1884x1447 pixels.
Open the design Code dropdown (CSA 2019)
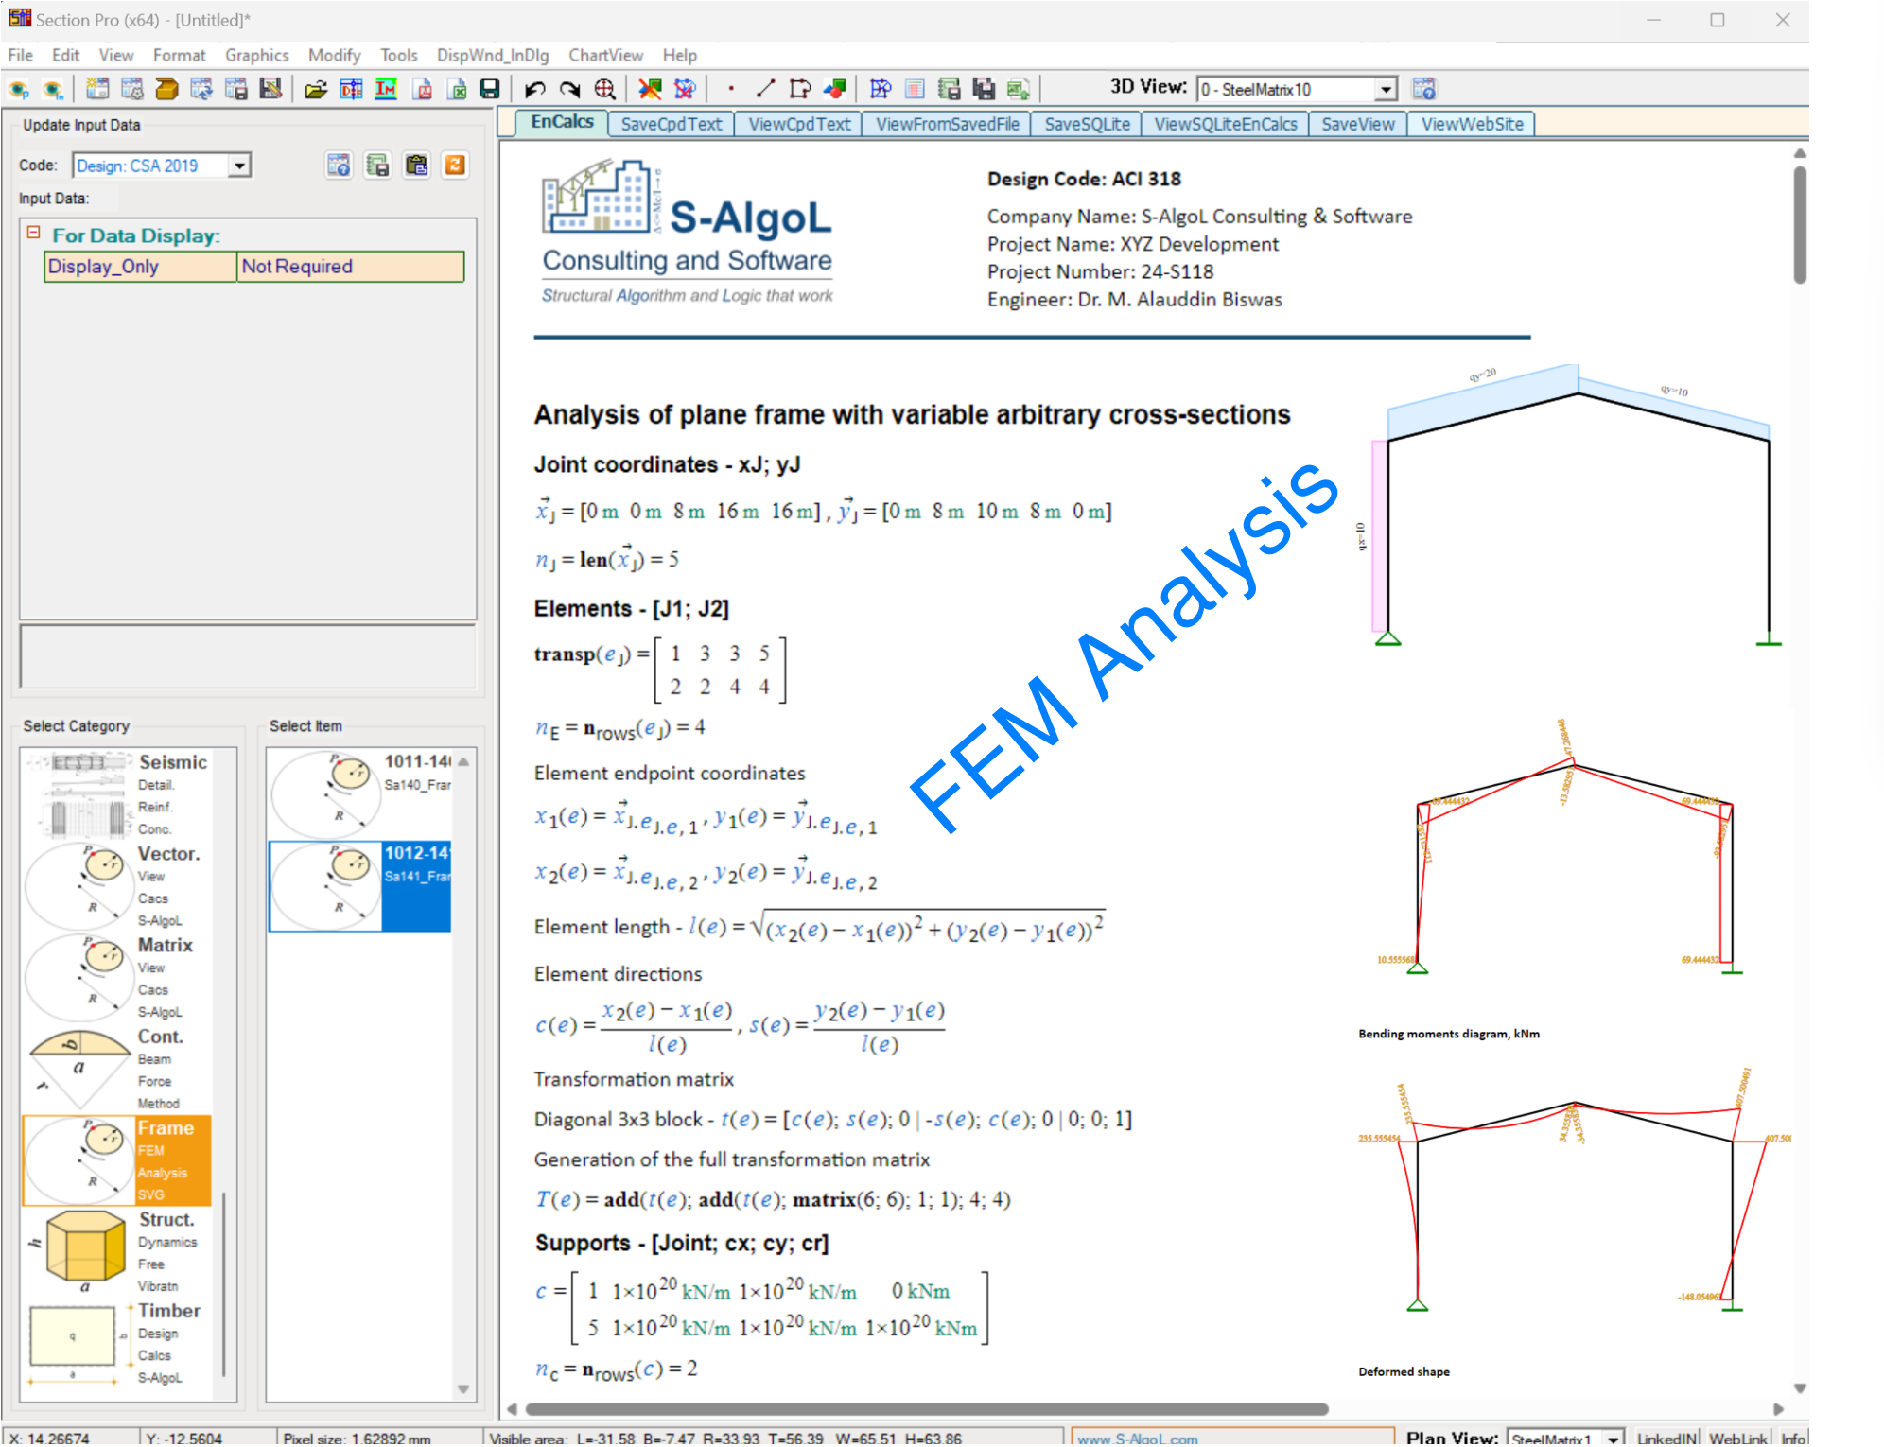[240, 166]
